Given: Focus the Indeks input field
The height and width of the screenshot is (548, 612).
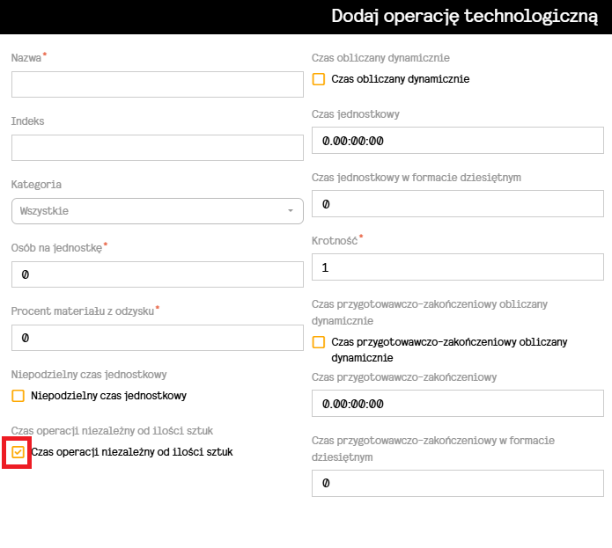Looking at the screenshot, I should pyautogui.click(x=157, y=148).
